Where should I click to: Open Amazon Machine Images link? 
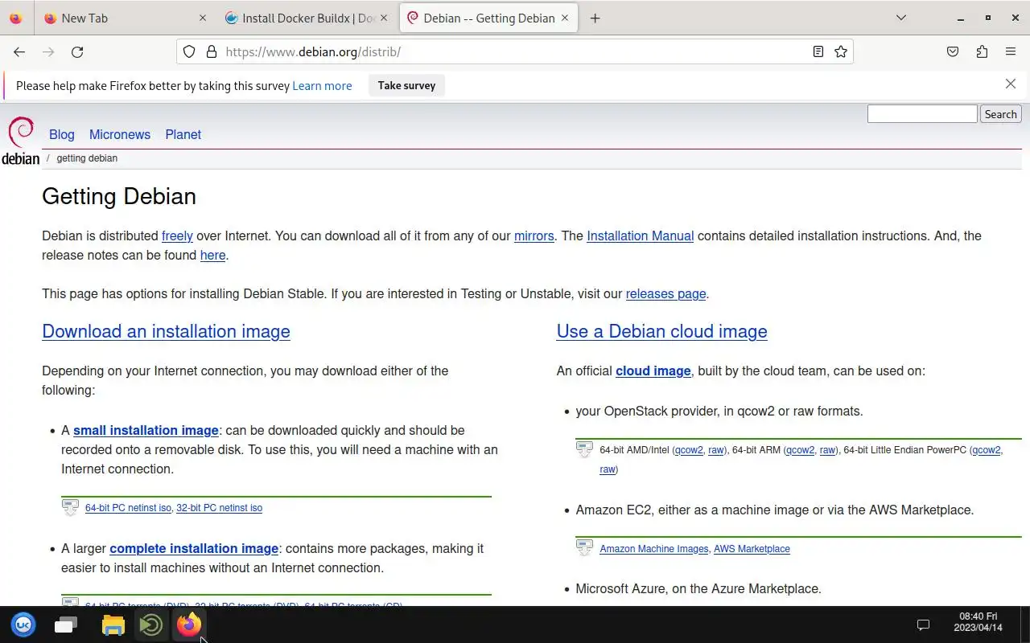(654, 549)
